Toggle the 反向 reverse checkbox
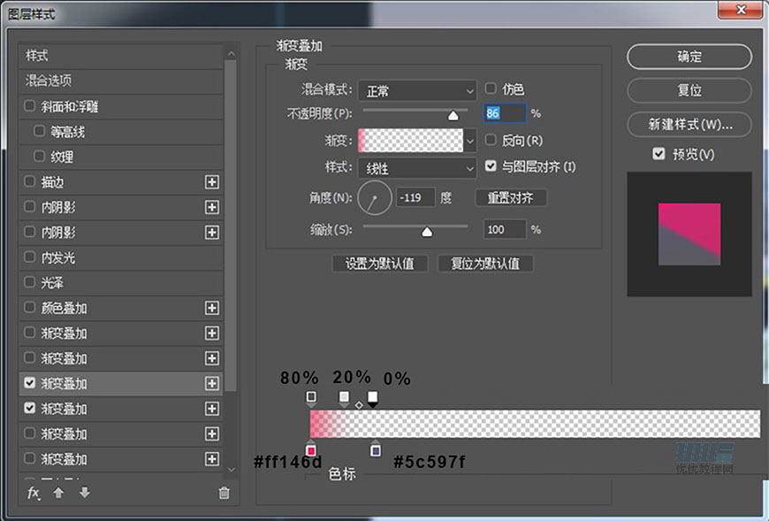Screen dimensions: 769x521 491,140
